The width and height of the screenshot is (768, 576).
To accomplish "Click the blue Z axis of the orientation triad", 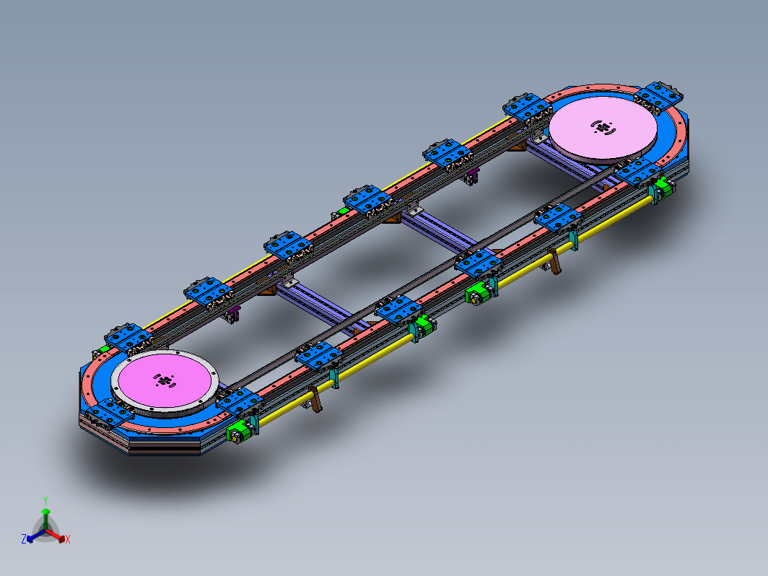I will coord(35,536).
